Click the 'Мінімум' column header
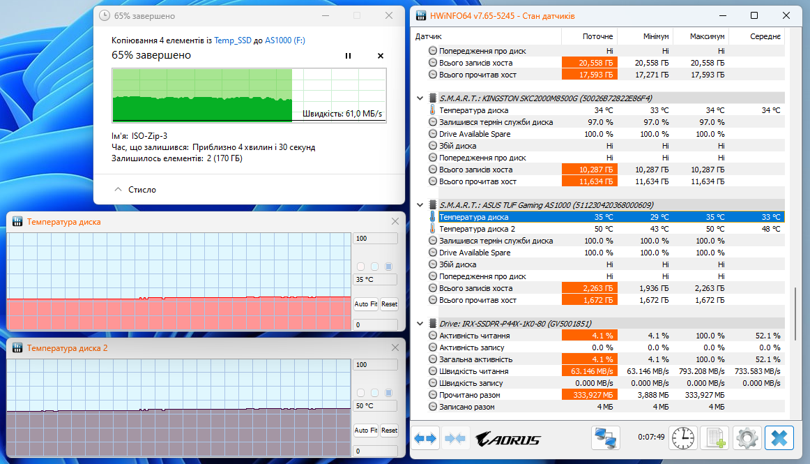 pos(655,36)
